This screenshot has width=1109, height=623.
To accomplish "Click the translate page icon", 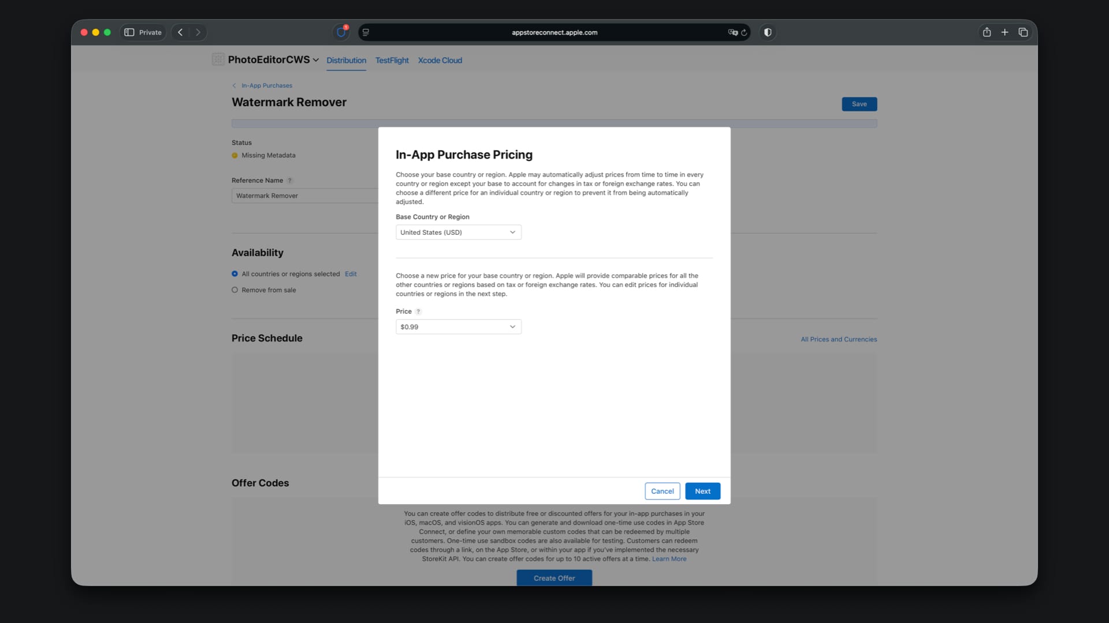I will [x=732, y=32].
